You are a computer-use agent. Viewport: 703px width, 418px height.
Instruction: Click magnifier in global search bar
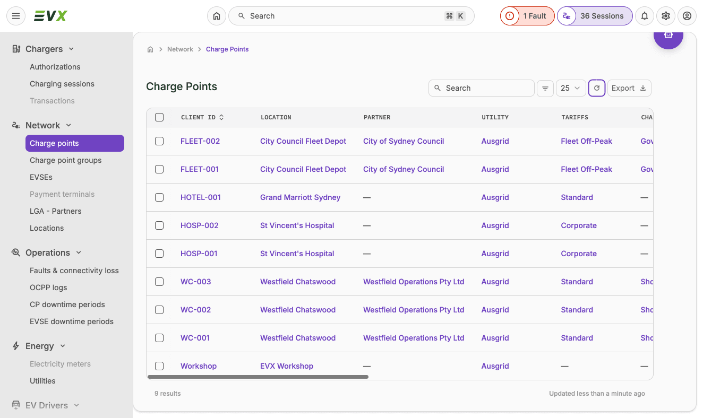tap(241, 16)
